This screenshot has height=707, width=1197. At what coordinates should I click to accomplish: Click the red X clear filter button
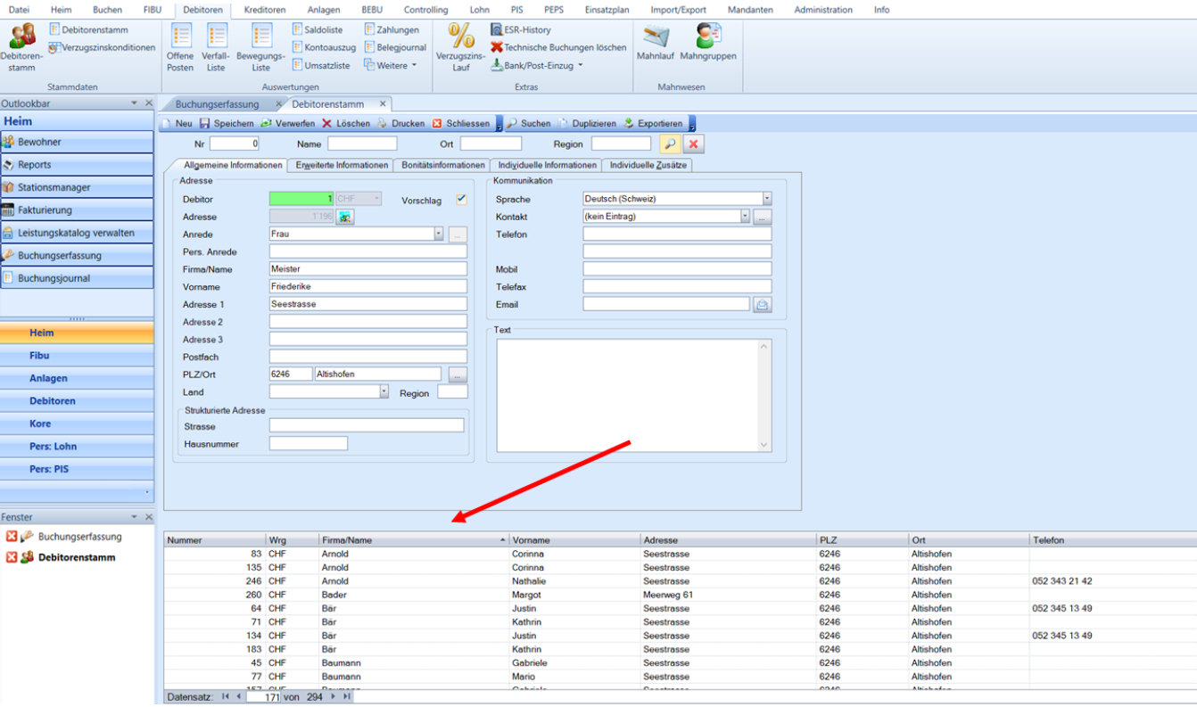pos(693,144)
